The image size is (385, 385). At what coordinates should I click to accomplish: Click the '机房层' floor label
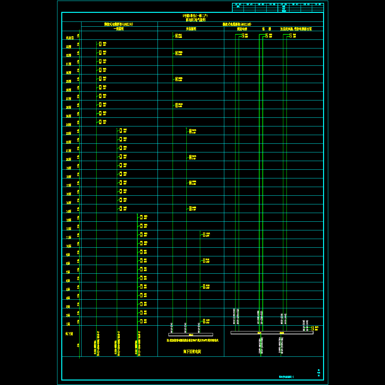pos(70,38)
